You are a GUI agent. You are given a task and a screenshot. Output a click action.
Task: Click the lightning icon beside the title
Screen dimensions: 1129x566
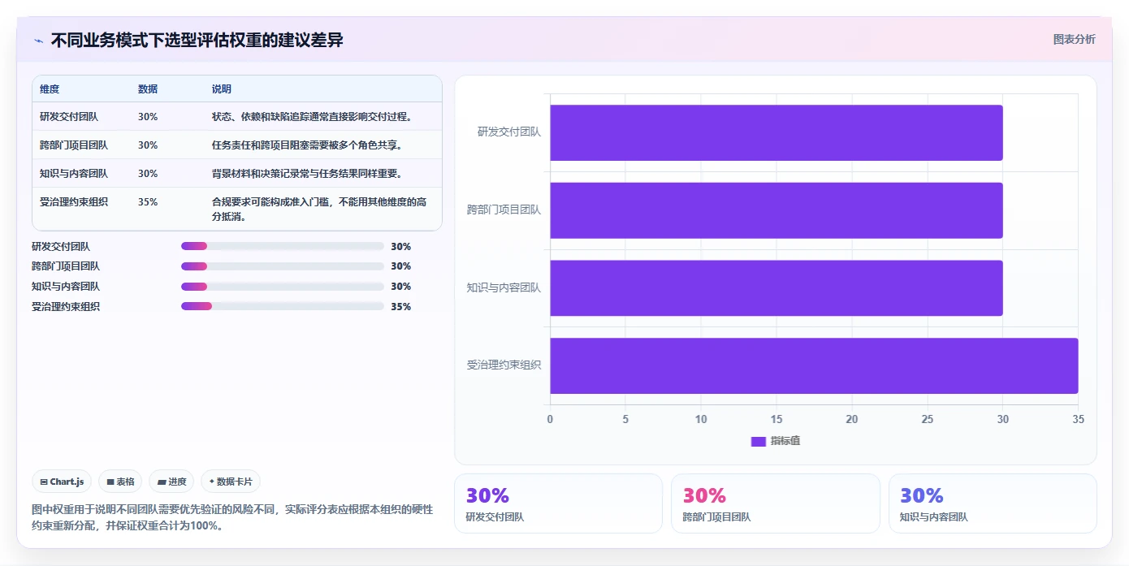pyautogui.click(x=38, y=41)
